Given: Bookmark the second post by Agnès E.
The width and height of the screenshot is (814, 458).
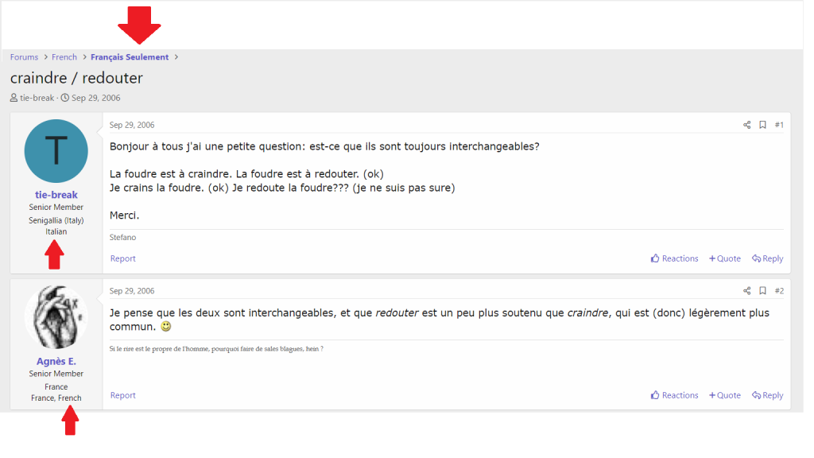Looking at the screenshot, I should click(x=762, y=291).
